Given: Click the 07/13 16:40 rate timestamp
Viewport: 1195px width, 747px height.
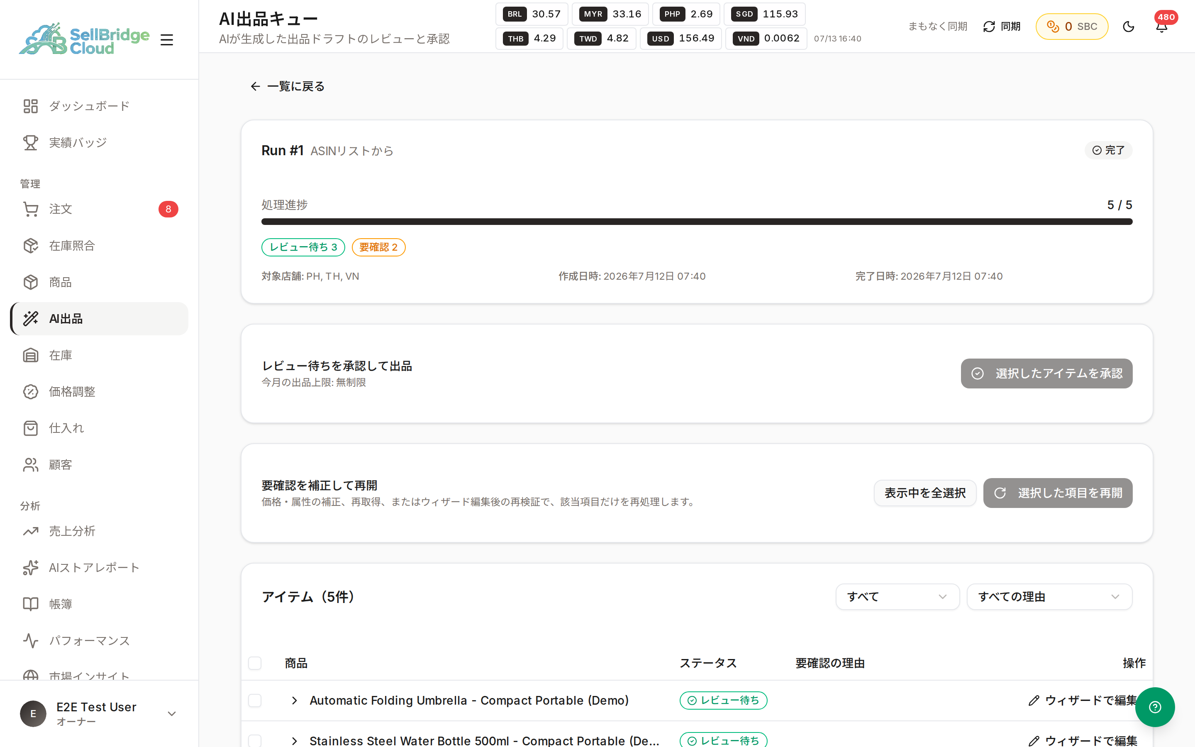Looking at the screenshot, I should tap(837, 39).
